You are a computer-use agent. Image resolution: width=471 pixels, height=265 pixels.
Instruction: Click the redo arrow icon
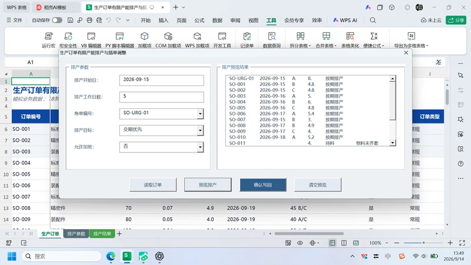tap(118, 20)
